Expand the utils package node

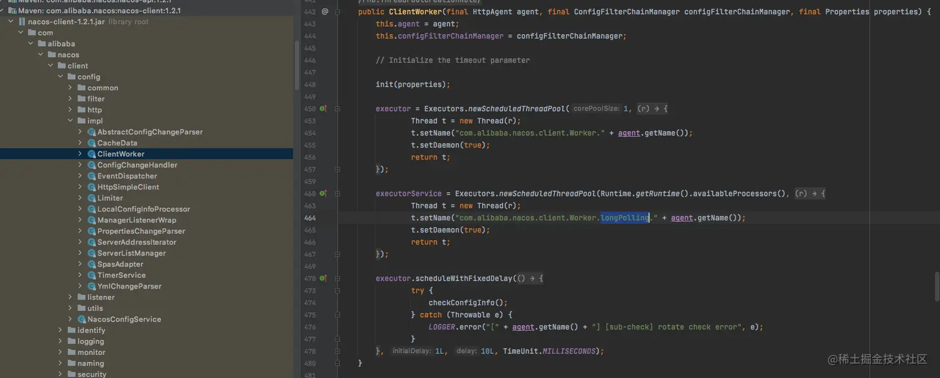70,308
